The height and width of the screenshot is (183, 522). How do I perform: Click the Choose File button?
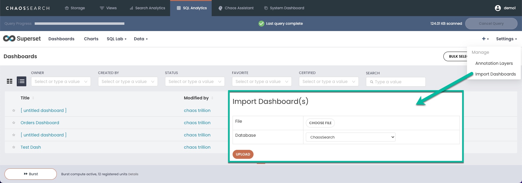tap(320, 123)
